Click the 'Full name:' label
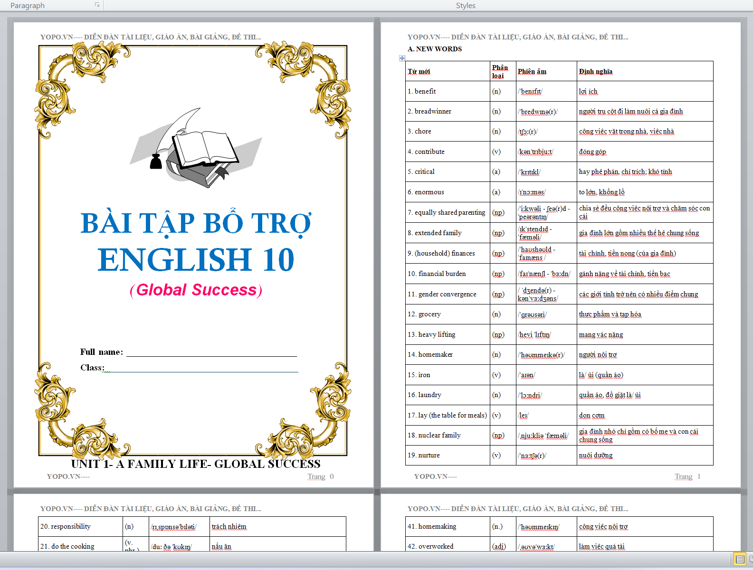Image resolution: width=753 pixels, height=570 pixels. tap(102, 352)
